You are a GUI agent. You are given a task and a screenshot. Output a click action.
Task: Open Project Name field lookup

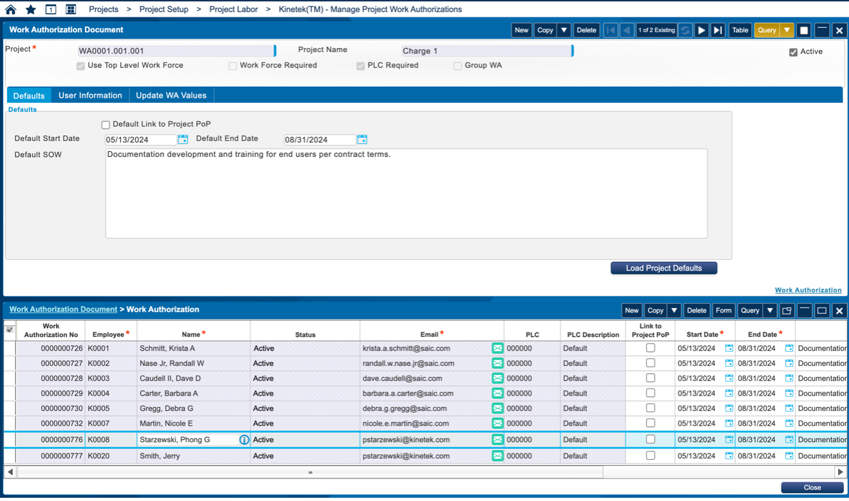572,51
